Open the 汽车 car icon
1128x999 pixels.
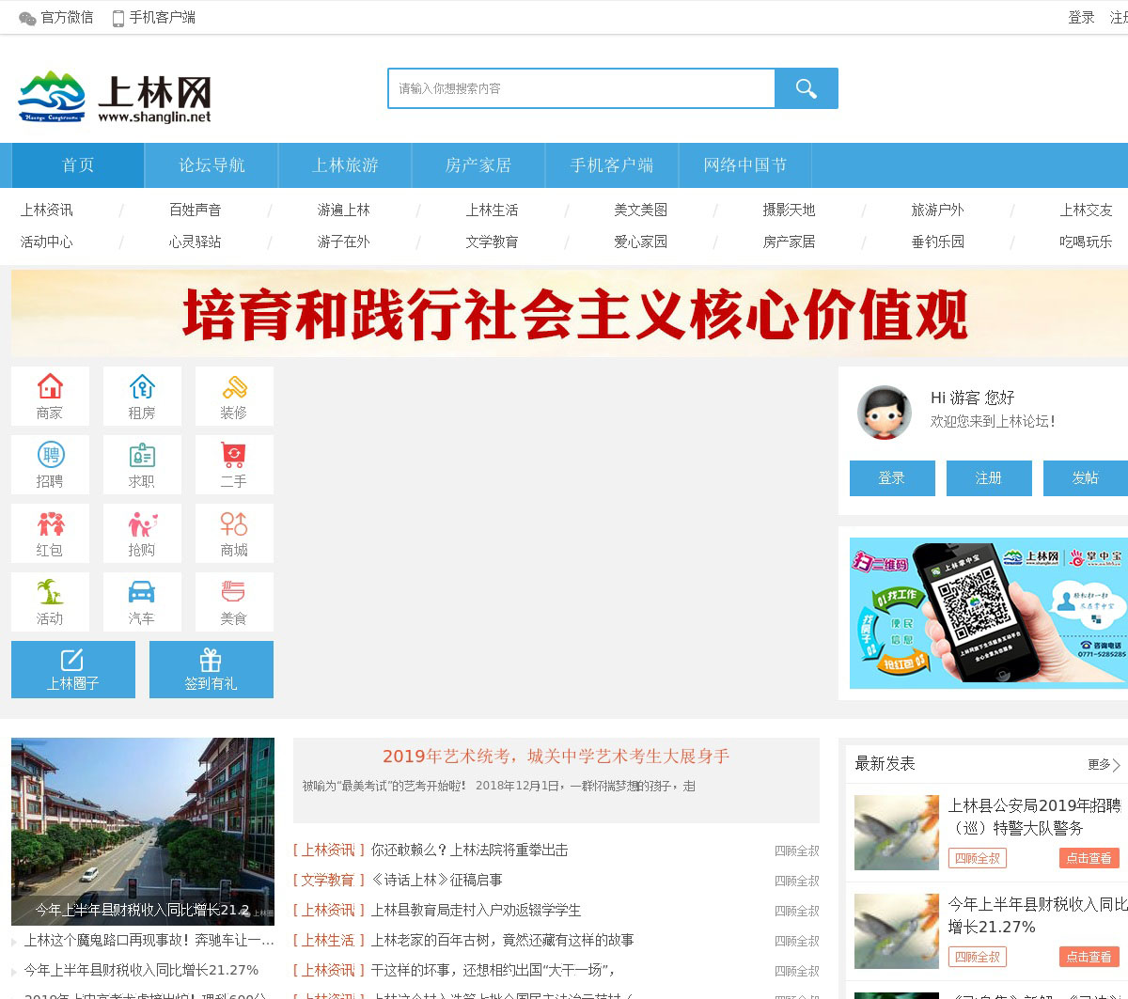click(x=142, y=592)
